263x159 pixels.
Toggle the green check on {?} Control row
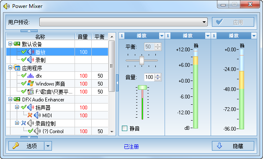coord(30,131)
